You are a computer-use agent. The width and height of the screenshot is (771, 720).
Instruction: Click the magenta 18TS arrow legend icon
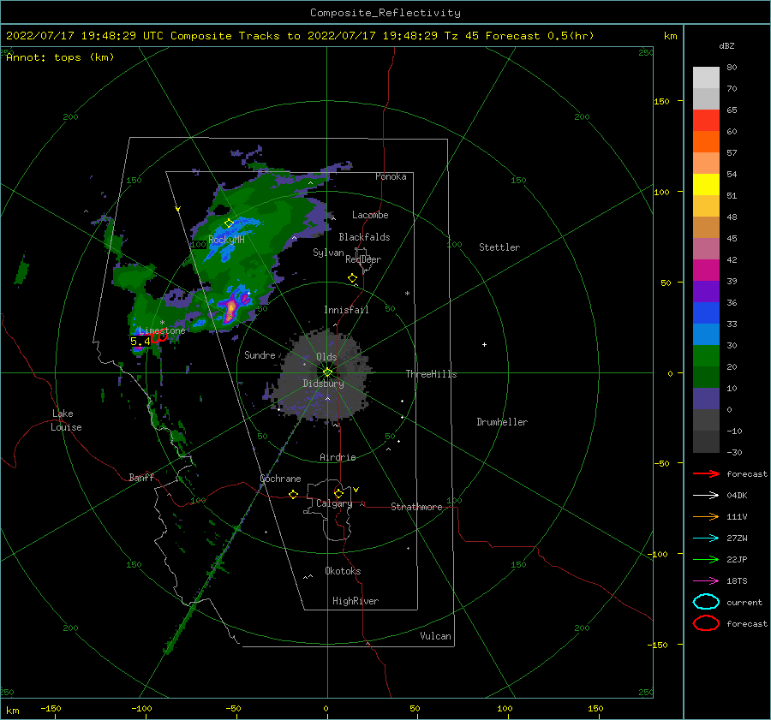click(706, 581)
